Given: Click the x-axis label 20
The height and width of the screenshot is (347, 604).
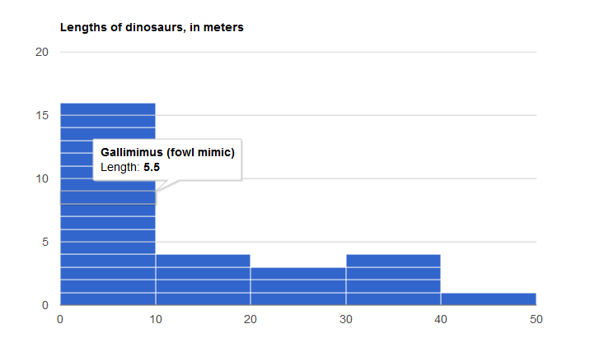Looking at the screenshot, I should click(250, 319).
